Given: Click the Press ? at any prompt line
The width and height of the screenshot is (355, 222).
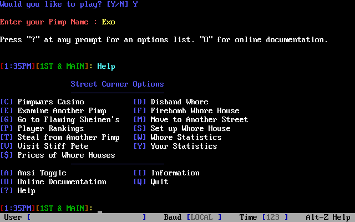Looking at the screenshot, I should tap(164, 39).
